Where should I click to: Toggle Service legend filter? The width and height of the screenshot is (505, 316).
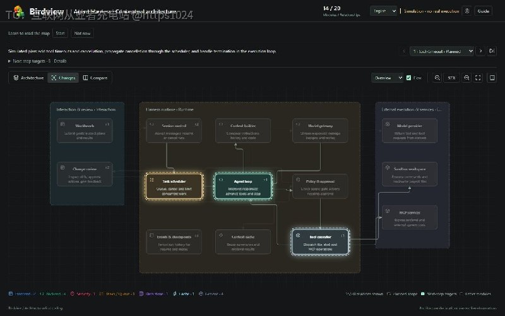pos(211,294)
